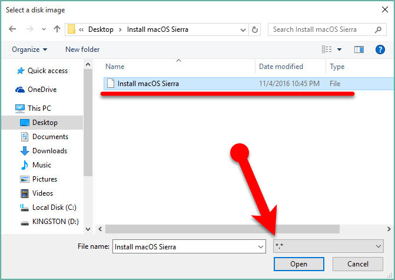395x280 pixels.
Task: Click the Local Disk (C:) drive icon
Action: click(x=24, y=207)
